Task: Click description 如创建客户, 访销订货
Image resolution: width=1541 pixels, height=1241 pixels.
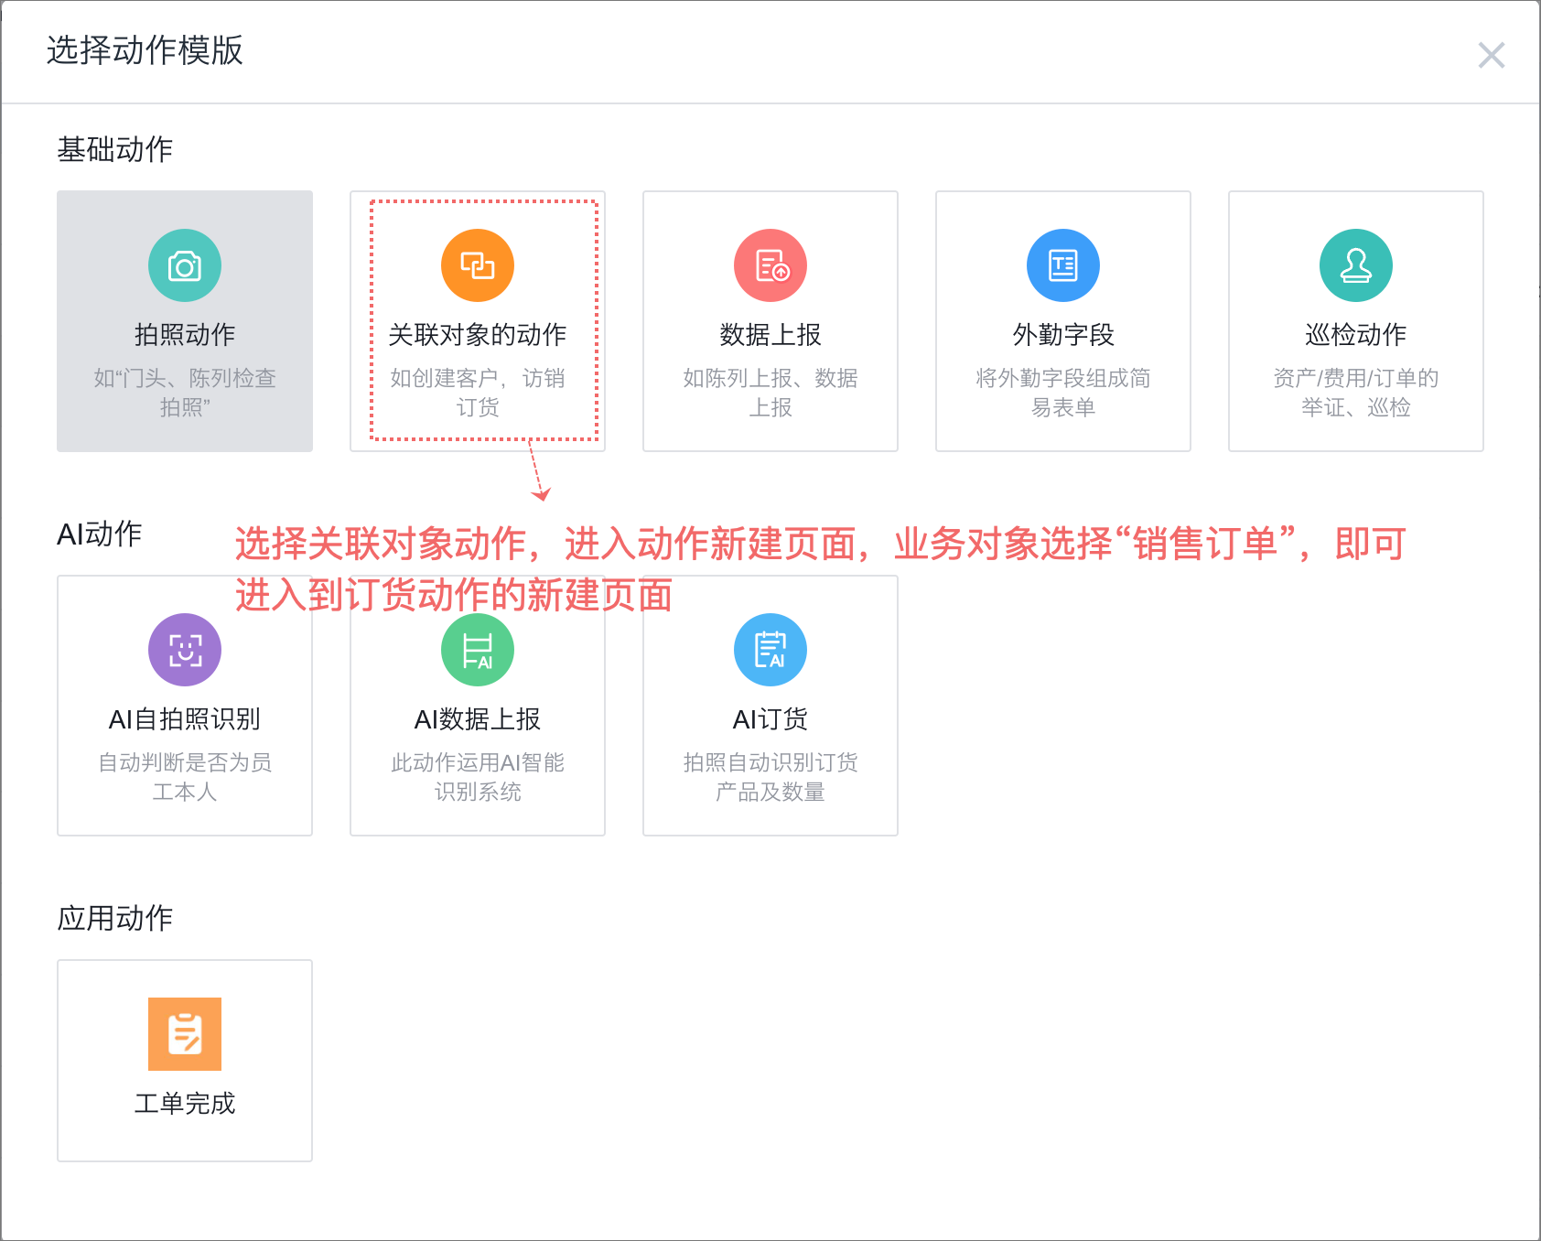Action: (478, 393)
